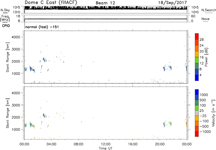Click the 'Dome C East (fitACF)' title
The height and width of the screenshot is (150, 216).
click(x=51, y=3)
